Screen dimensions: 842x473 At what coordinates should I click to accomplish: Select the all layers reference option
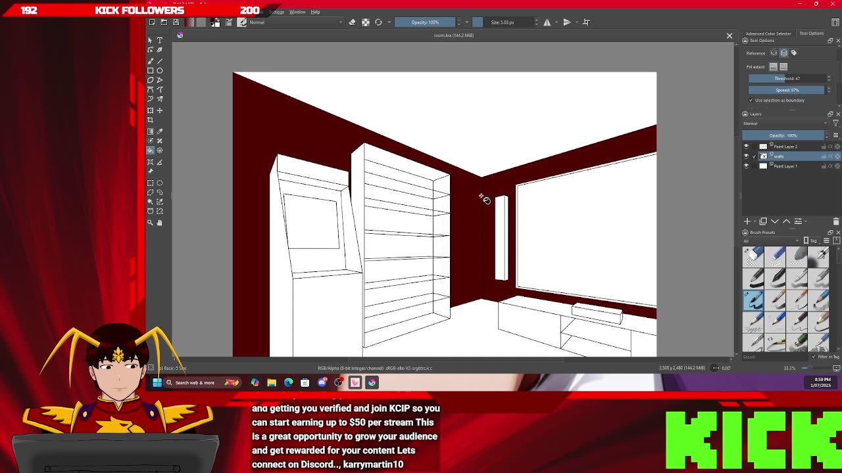tap(784, 53)
